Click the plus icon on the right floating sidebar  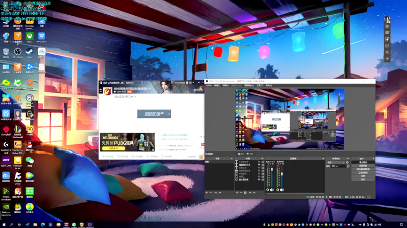[x=387, y=59]
